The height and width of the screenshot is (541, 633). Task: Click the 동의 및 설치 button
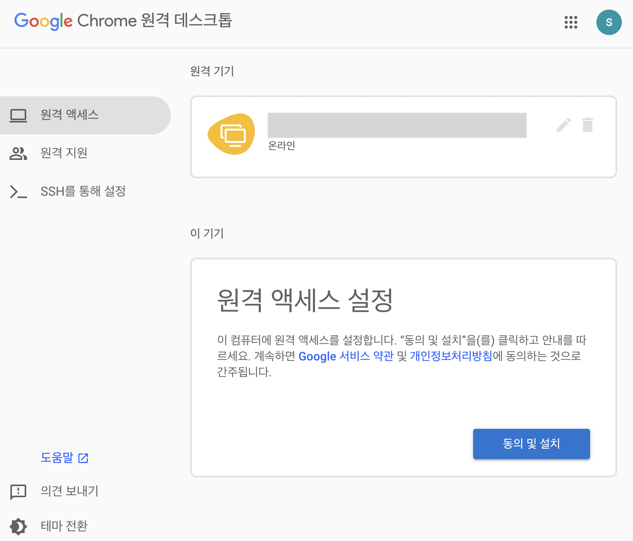pos(531,444)
